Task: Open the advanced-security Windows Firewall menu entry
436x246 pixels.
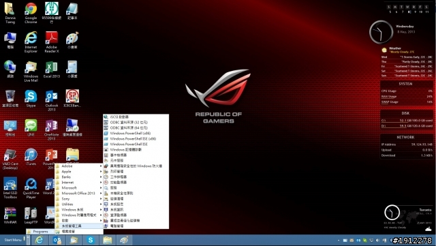Action: pos(136,166)
